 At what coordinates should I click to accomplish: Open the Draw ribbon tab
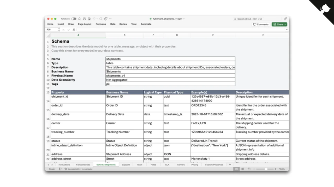(x=71, y=24)
